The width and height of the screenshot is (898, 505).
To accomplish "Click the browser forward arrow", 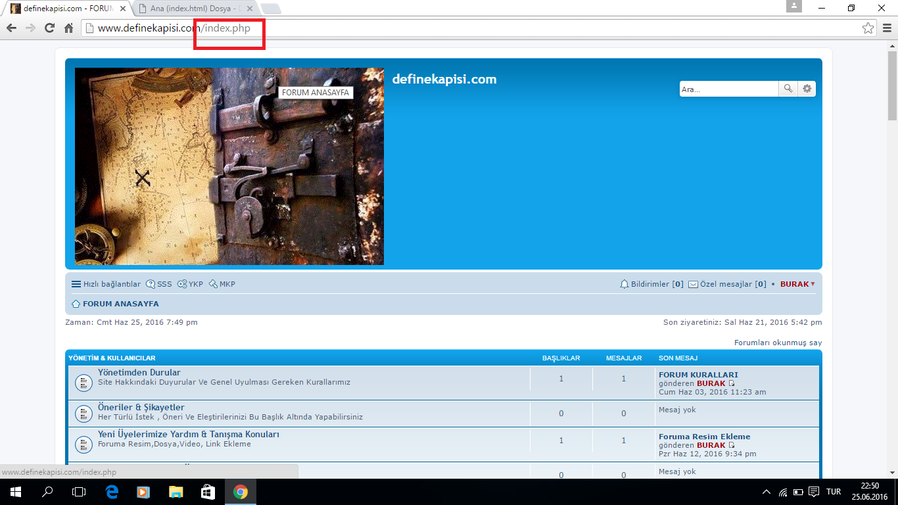I will (x=30, y=28).
